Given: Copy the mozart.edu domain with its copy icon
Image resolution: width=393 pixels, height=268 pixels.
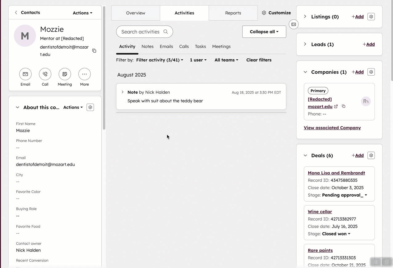Looking at the screenshot, I should coord(343,106).
